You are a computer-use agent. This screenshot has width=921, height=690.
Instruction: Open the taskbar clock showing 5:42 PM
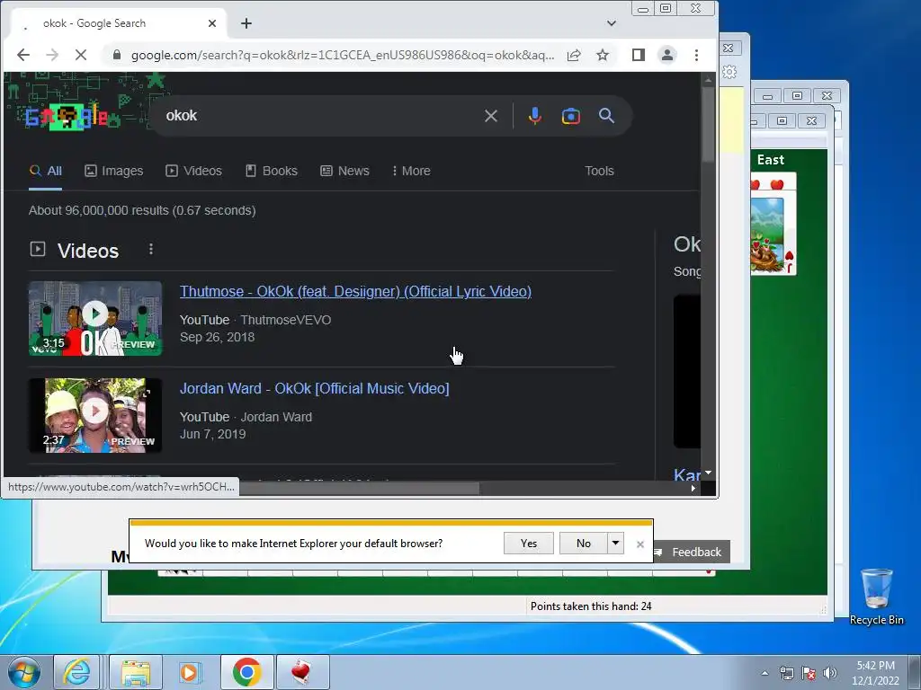point(875,673)
